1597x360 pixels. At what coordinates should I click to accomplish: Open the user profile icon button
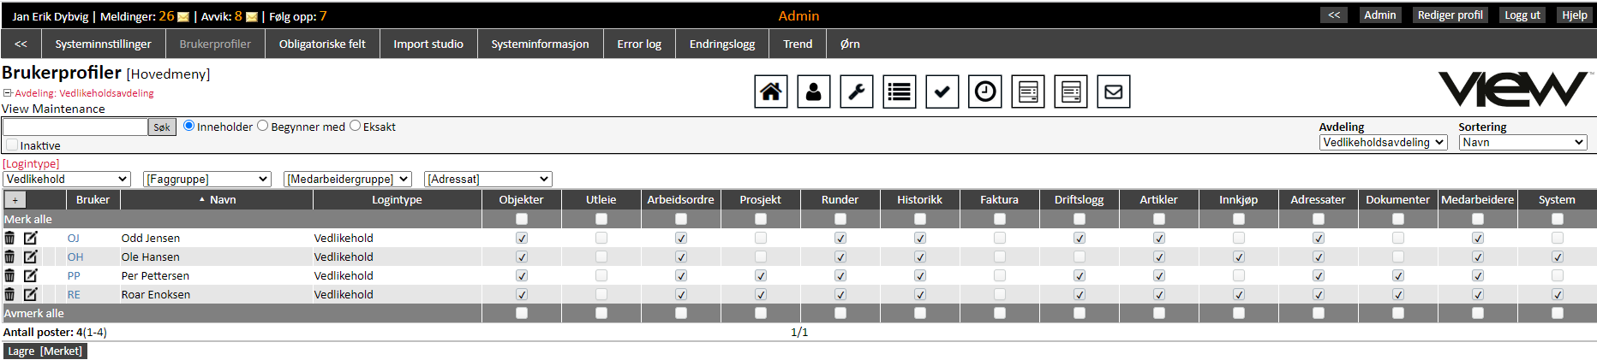813,91
